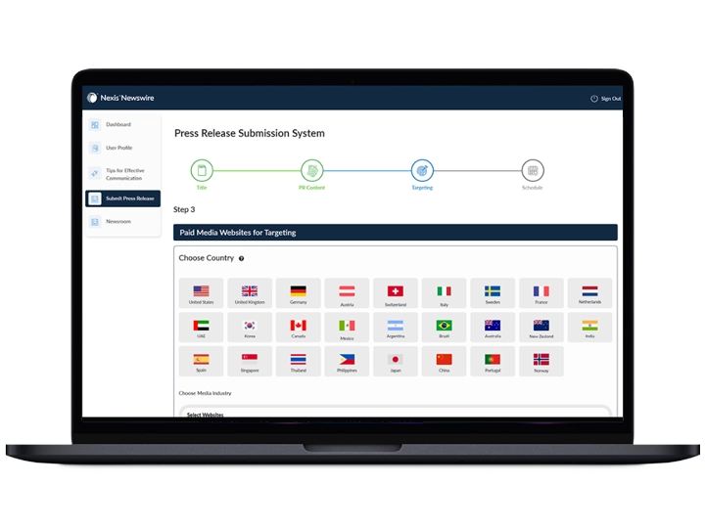The width and height of the screenshot is (705, 528).
Task: Click the Press Release Submission System heading
Action: [x=250, y=133]
